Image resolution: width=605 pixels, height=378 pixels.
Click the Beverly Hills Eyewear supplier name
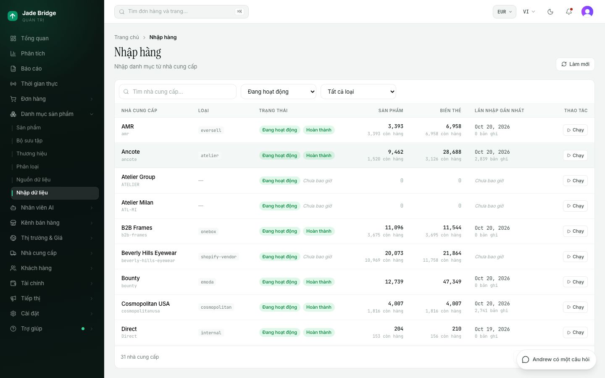[149, 253]
